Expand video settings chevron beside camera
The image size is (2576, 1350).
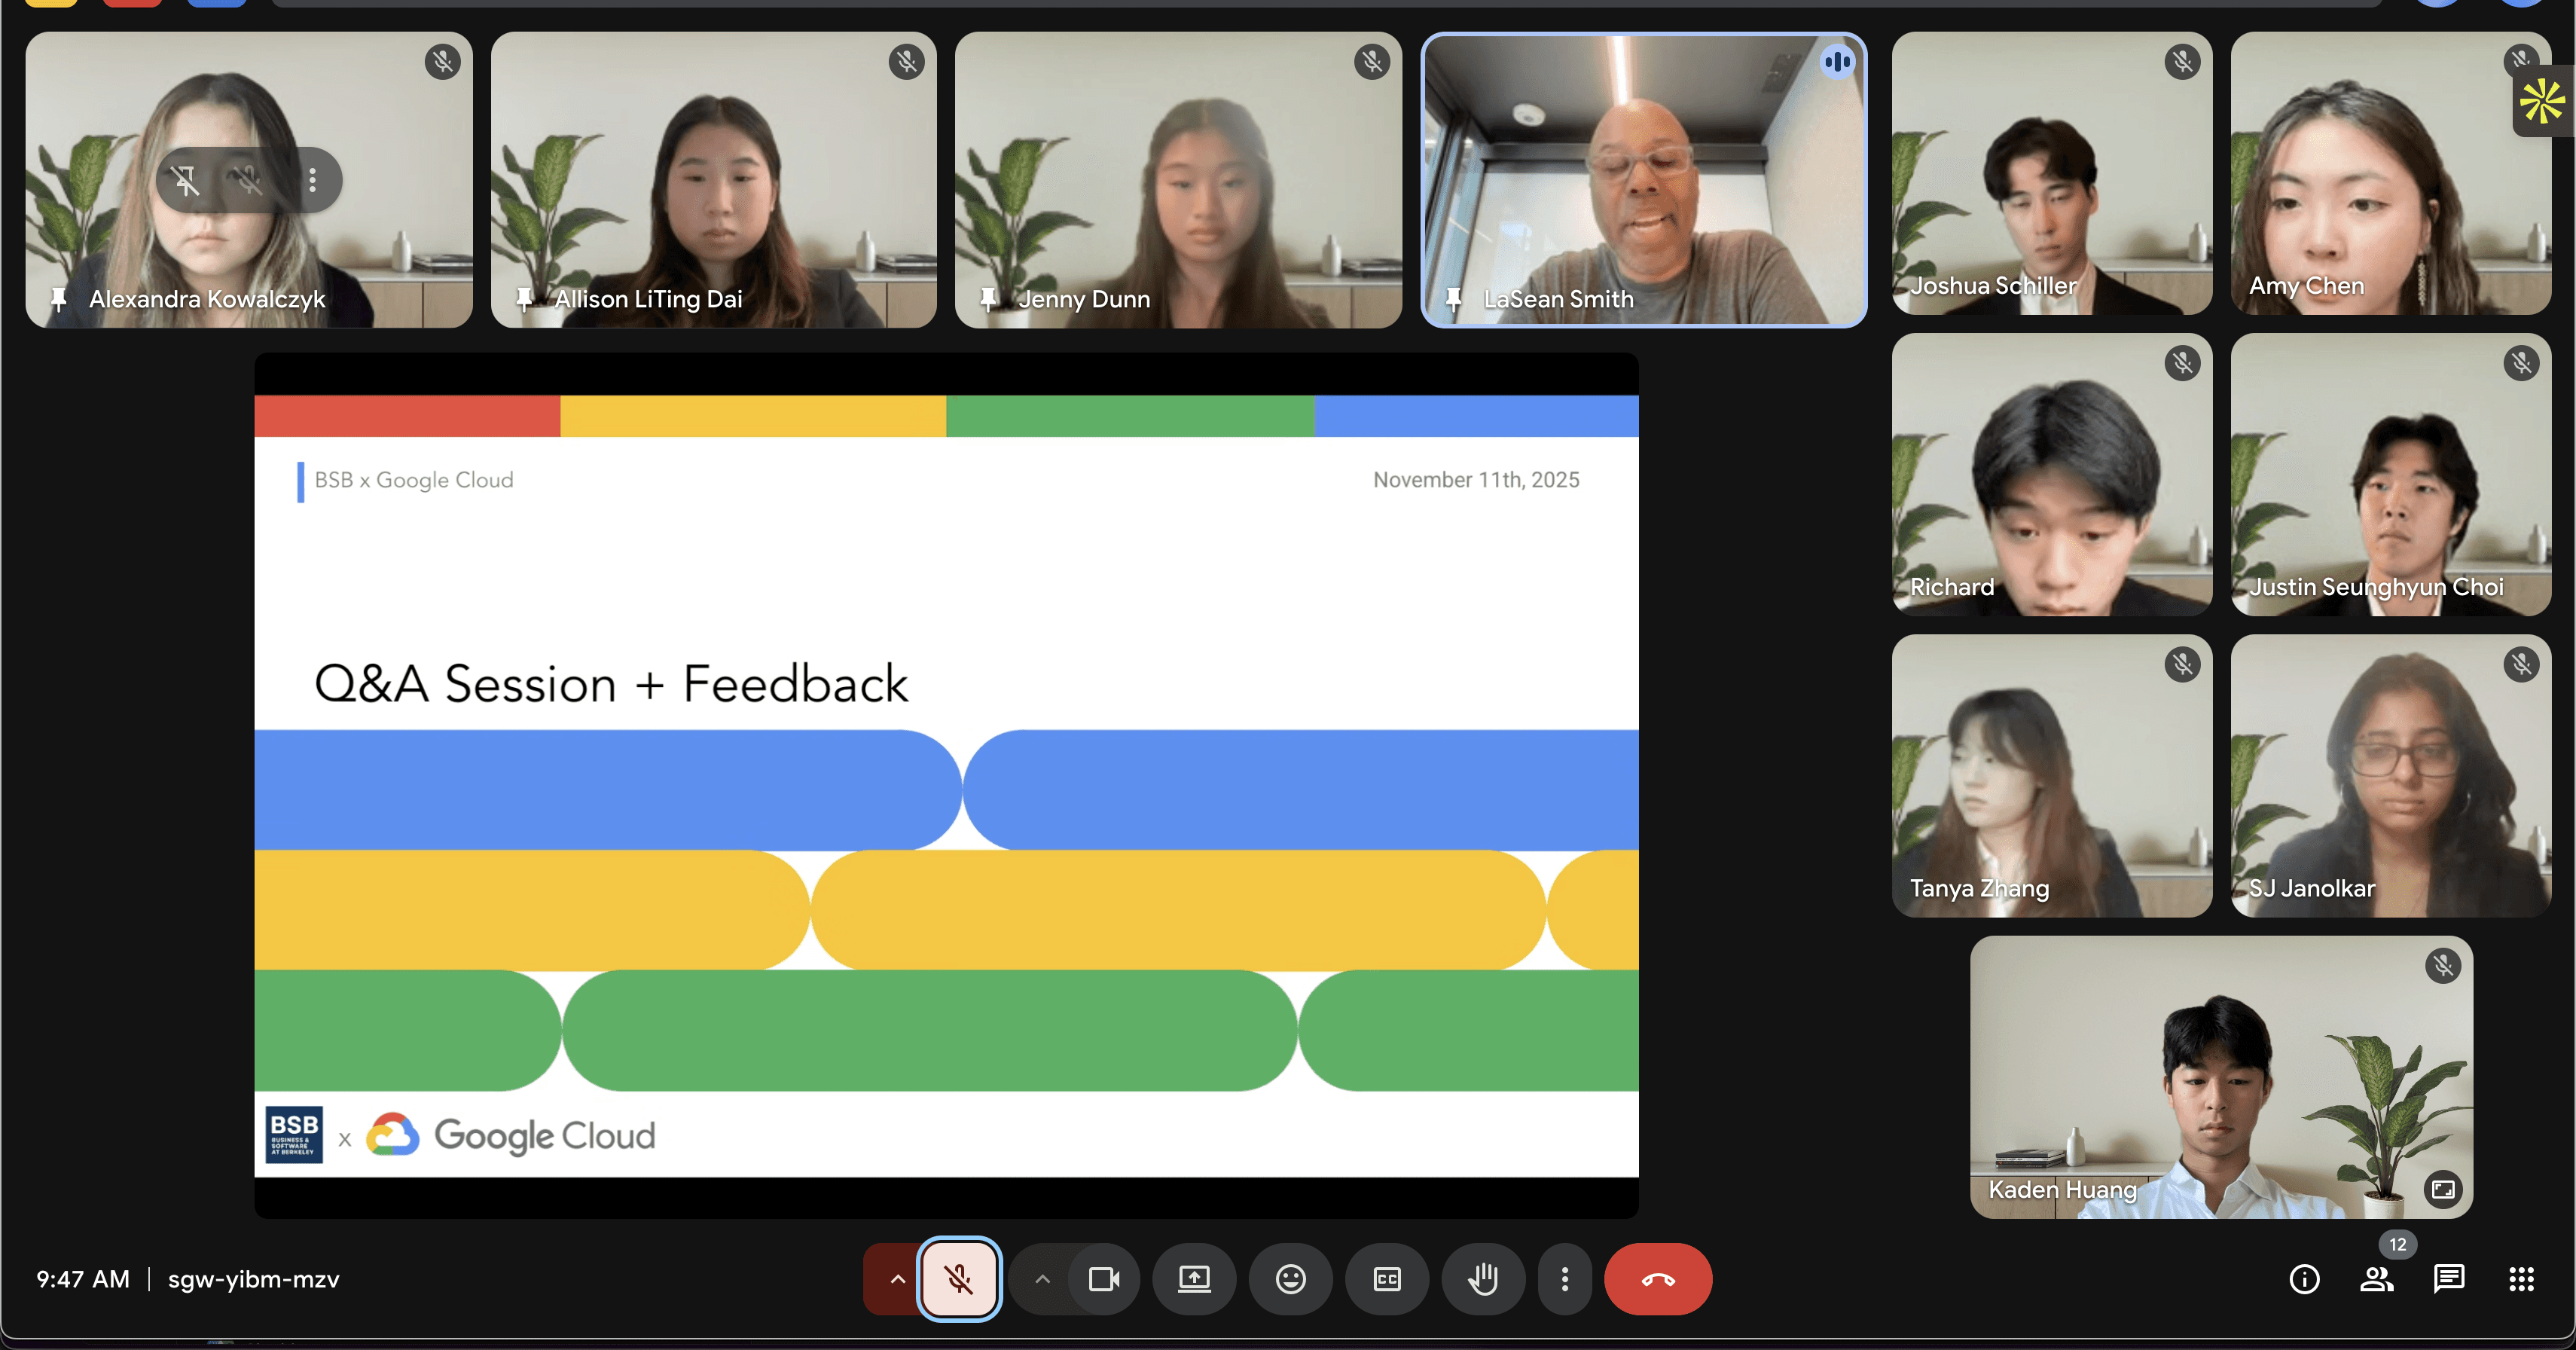click(1042, 1279)
